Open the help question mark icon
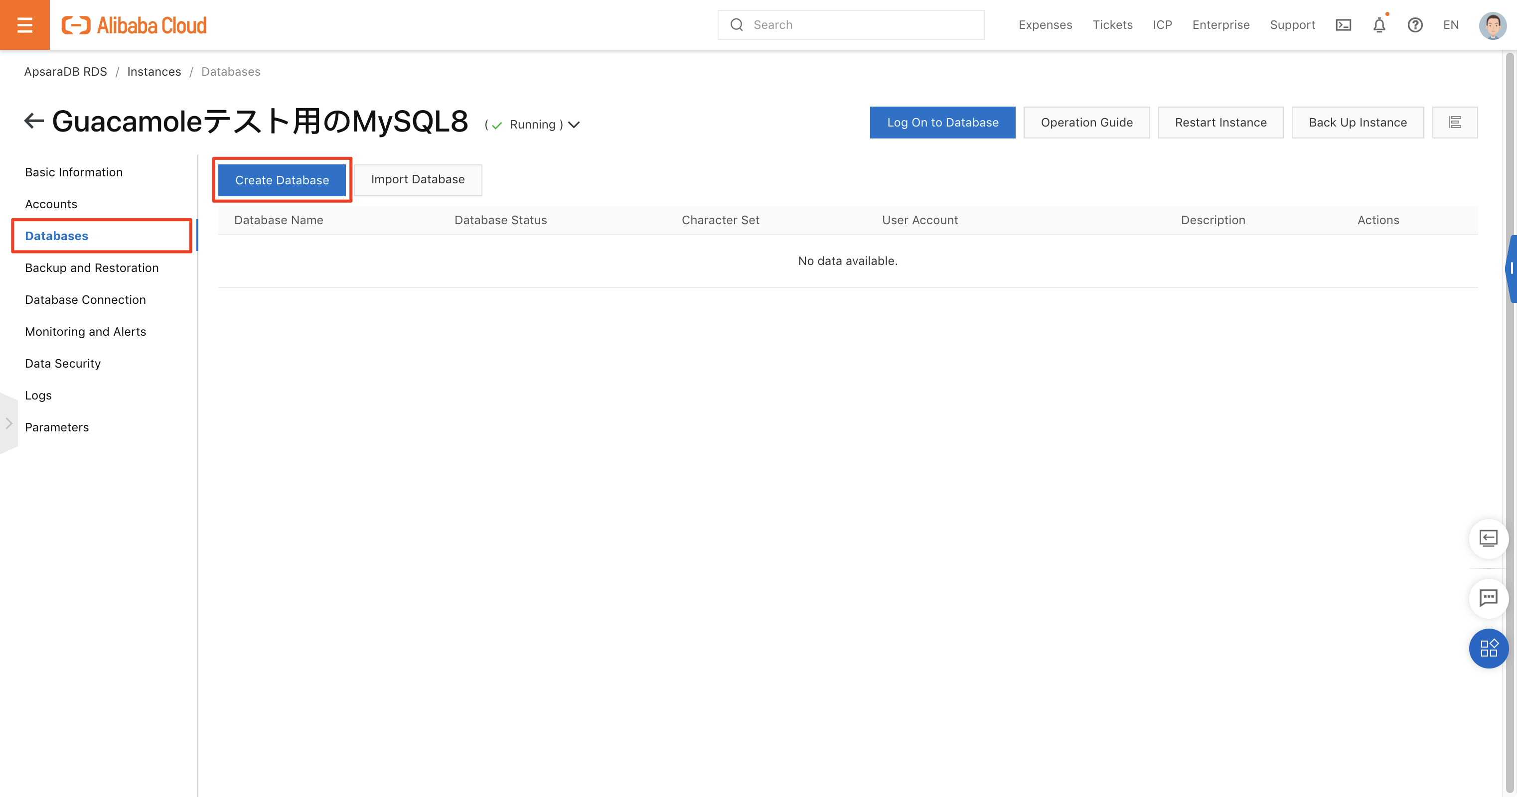Viewport: 1517px width, 797px height. point(1415,25)
